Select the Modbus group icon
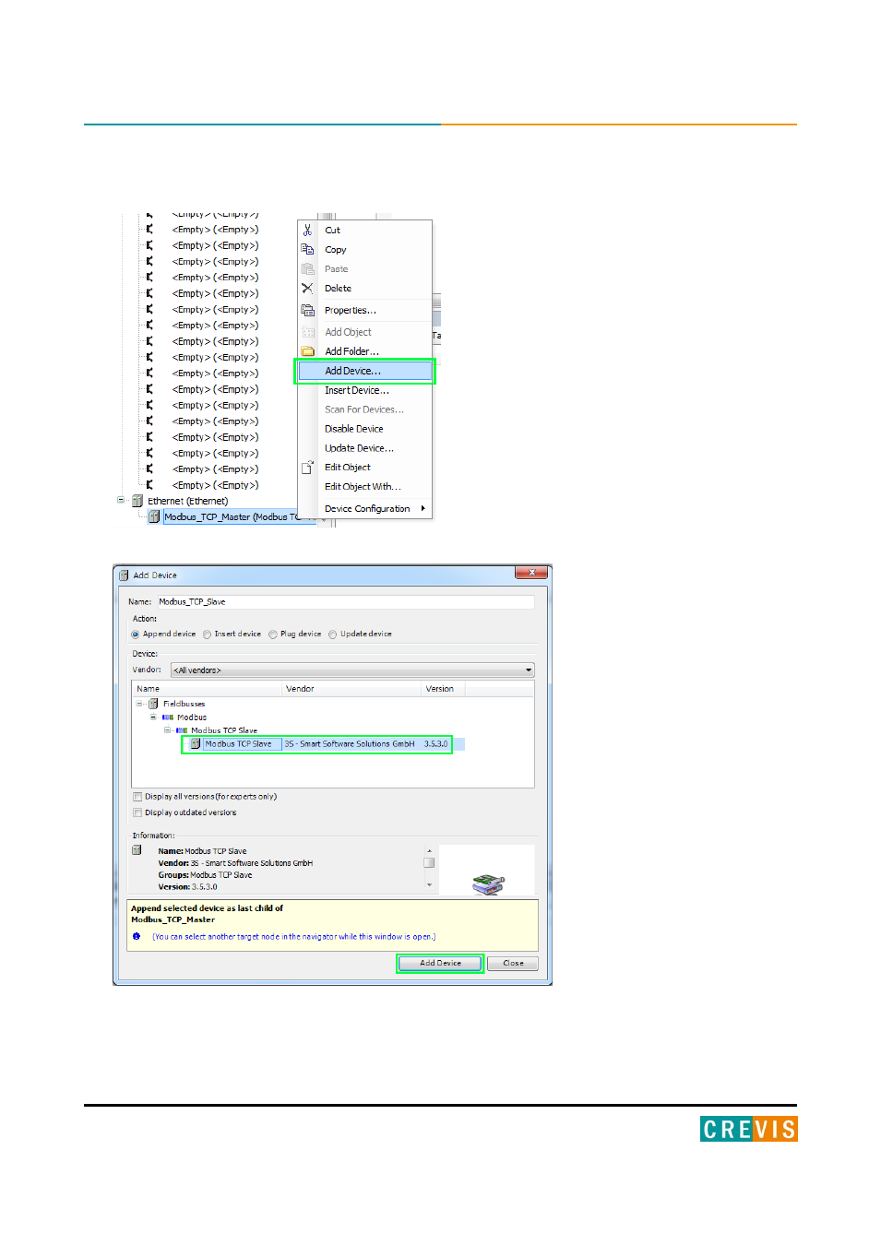 click(x=168, y=717)
